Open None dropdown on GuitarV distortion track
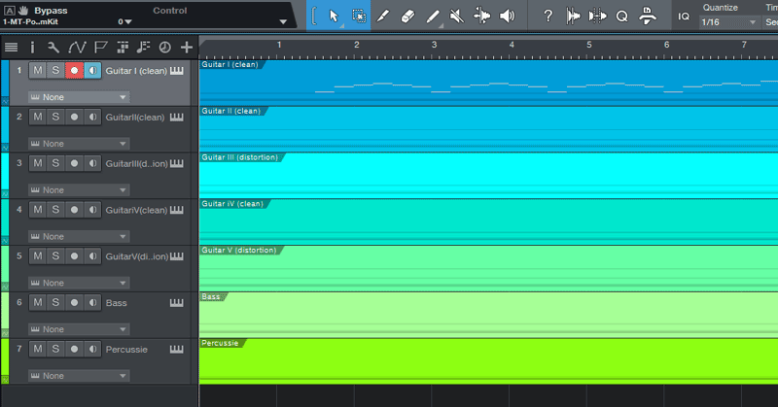 tap(79, 283)
